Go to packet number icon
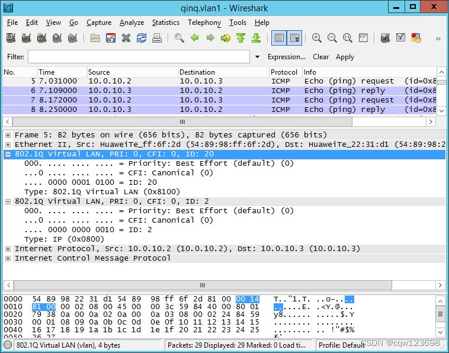The height and width of the screenshot is (353, 449). [226, 38]
